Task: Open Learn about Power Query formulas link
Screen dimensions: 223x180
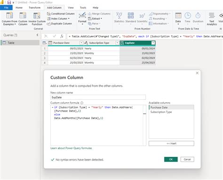Action: (x=71, y=148)
